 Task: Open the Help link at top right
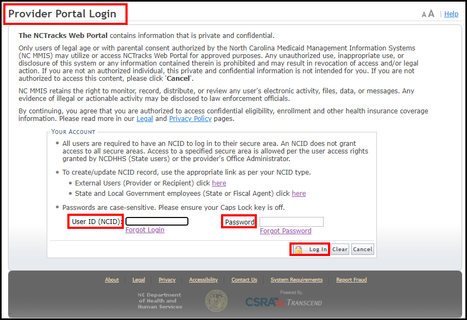(451, 14)
